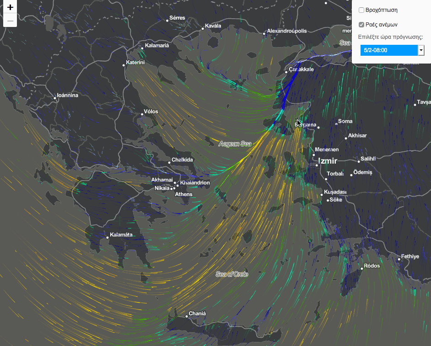Select the Fethiye city marker

tap(399, 259)
